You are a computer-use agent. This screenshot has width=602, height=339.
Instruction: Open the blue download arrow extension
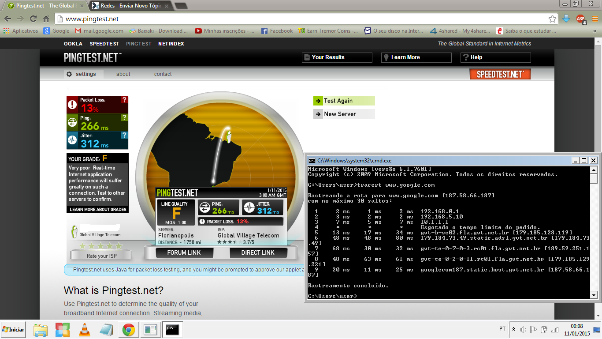[567, 19]
